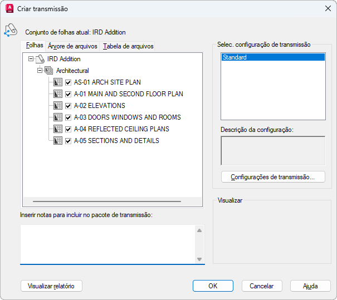Click the A-01 MAIN AND SECOND FLOOR PLAN sheet icon
Viewport: 337px width, 300px height.
pos(58,94)
